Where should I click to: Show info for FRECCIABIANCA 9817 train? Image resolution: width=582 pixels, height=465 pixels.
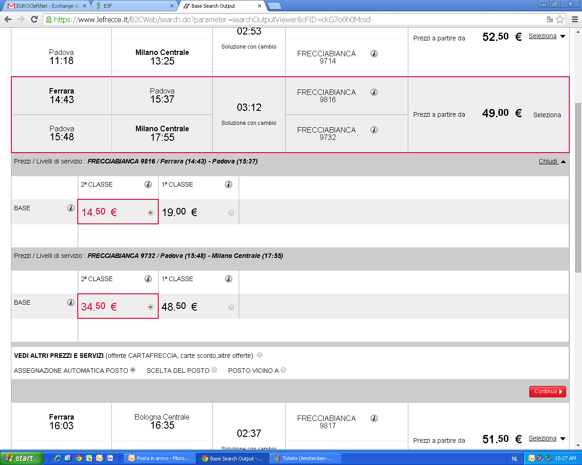click(x=374, y=418)
